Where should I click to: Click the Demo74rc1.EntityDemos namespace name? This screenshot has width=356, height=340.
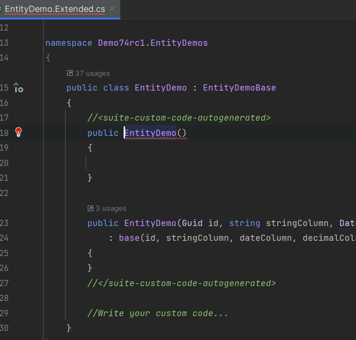153,43
